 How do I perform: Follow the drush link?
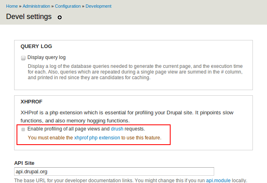click(x=117, y=129)
